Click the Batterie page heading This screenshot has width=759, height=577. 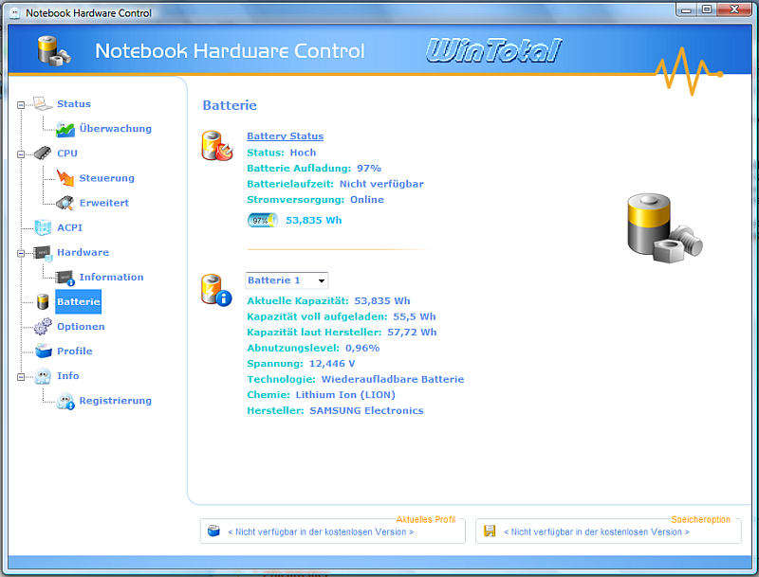click(x=230, y=105)
